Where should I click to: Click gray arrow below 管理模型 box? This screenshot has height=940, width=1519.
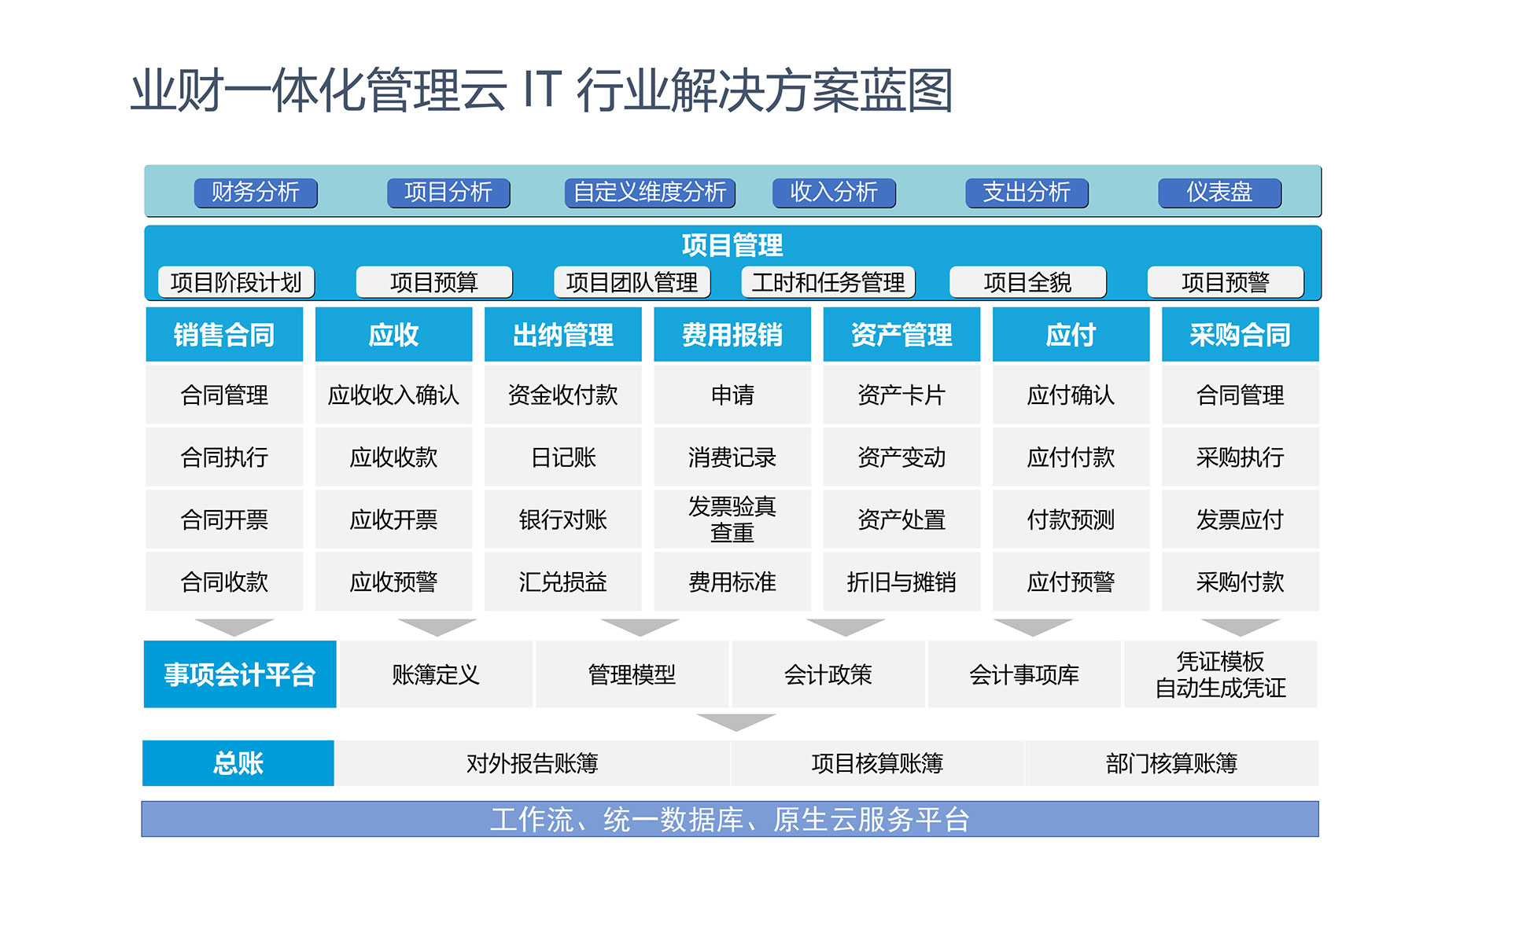736,721
